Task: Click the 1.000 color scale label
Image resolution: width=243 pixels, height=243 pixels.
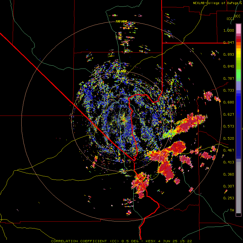Action: 229,30
